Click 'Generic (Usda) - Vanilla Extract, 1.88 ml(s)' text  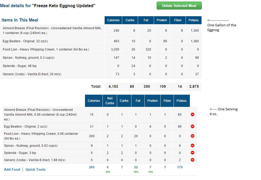[35, 160]
